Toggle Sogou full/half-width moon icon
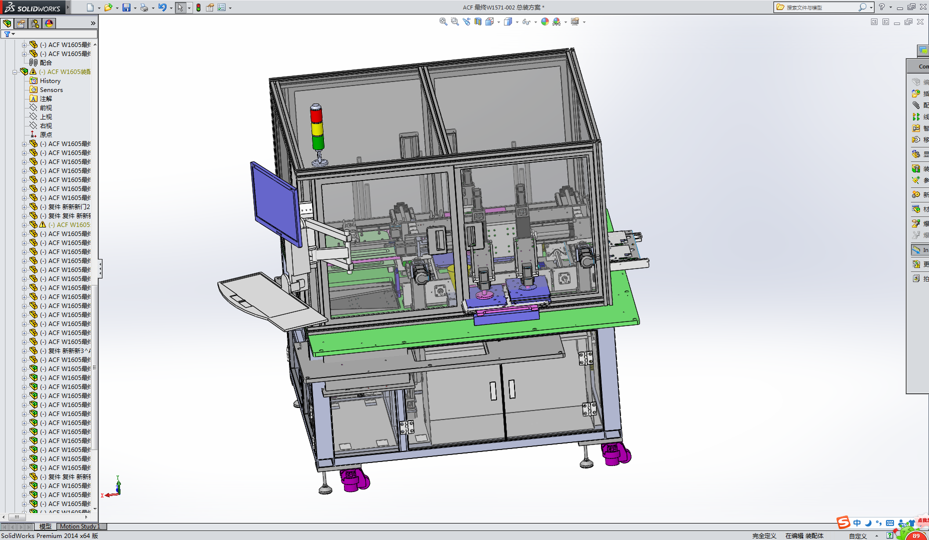This screenshot has width=929, height=540. 868,523
